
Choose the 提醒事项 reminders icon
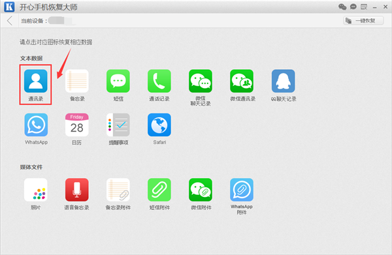pyautogui.click(x=118, y=125)
